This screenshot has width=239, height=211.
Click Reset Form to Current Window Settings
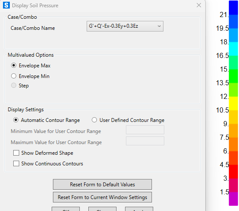tap(102, 197)
